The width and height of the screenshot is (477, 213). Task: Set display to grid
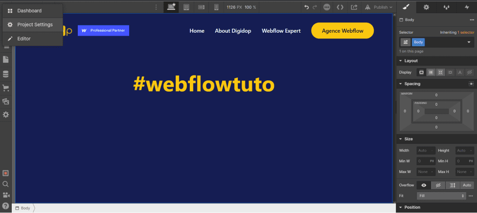pyautogui.click(x=440, y=72)
